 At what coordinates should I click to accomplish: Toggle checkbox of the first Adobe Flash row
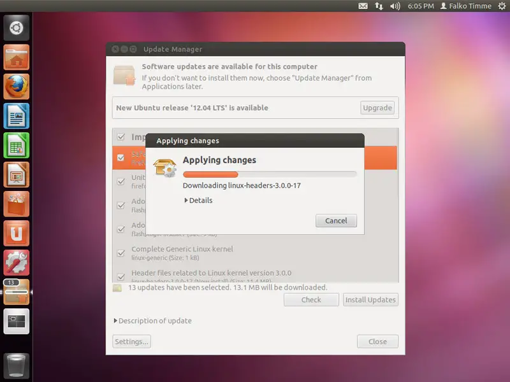(121, 205)
